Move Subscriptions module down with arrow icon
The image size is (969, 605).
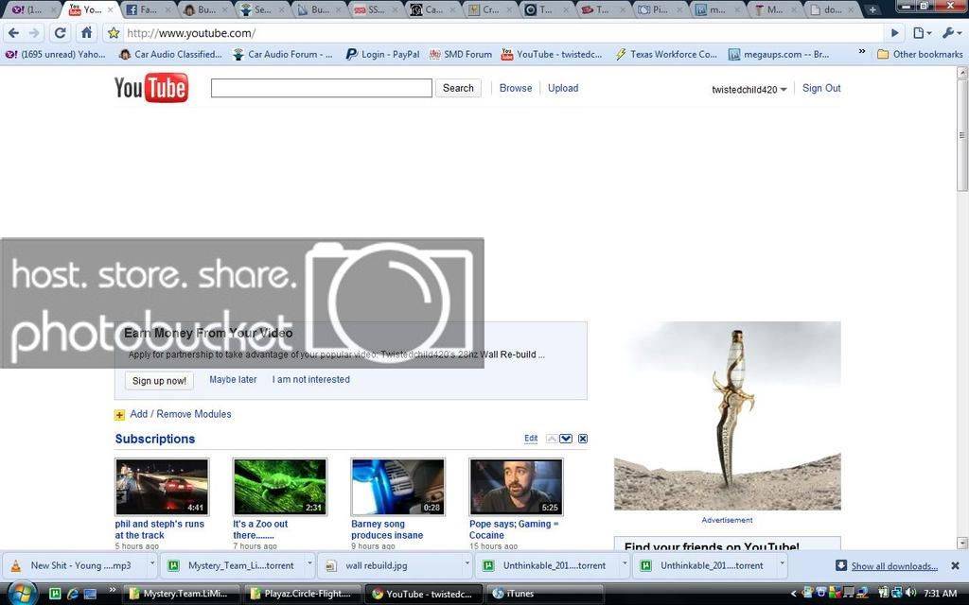566,439
